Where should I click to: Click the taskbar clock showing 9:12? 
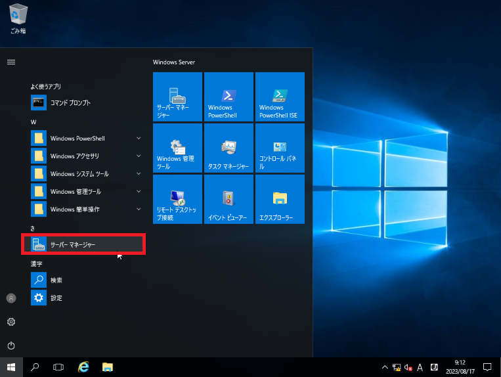[460, 366]
